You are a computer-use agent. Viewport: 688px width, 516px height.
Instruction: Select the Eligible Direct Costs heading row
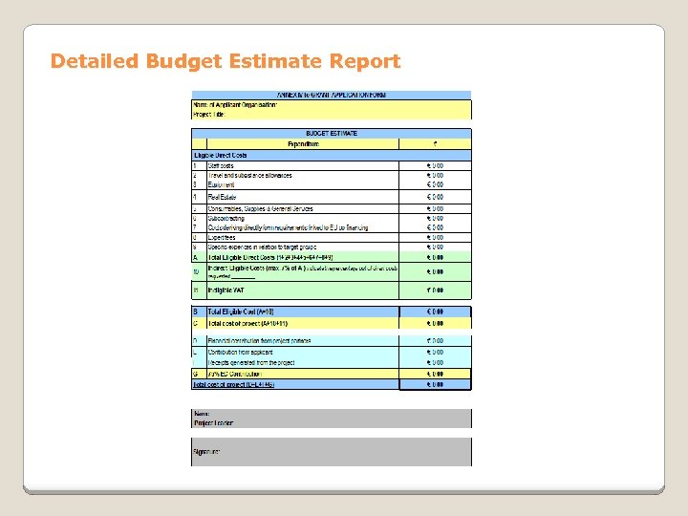point(332,156)
